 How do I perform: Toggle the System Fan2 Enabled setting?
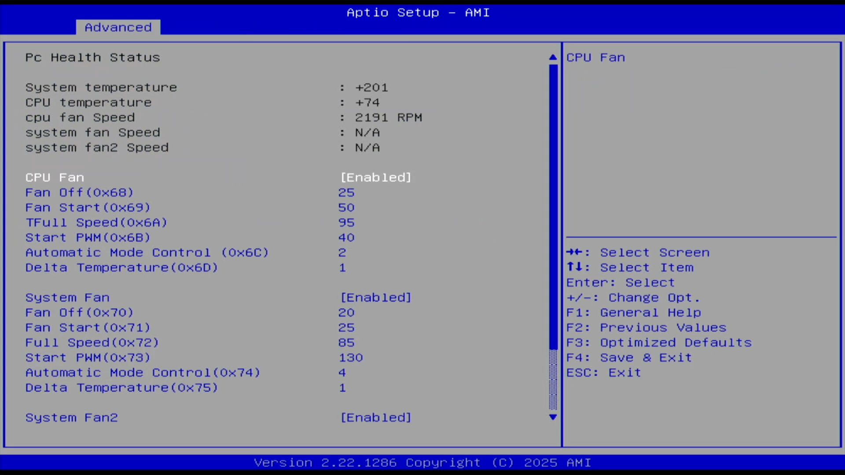point(375,417)
